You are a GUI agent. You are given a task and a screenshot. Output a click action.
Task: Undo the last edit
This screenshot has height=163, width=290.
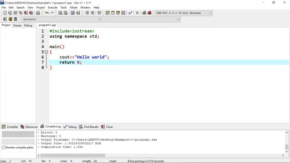click(x=47, y=13)
